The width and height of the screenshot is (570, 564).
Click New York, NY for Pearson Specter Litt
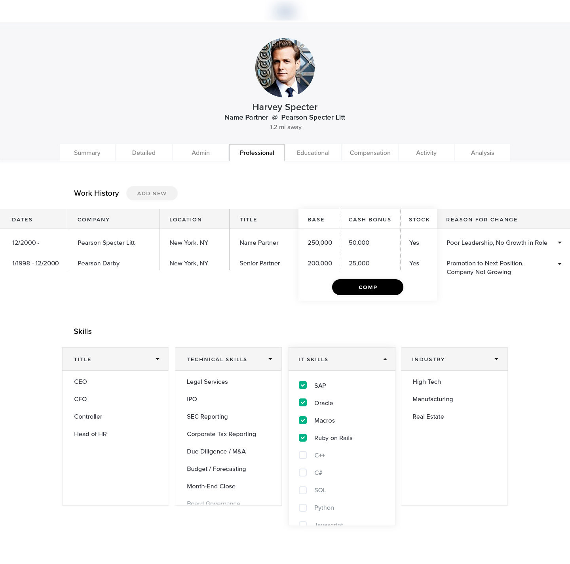(189, 243)
